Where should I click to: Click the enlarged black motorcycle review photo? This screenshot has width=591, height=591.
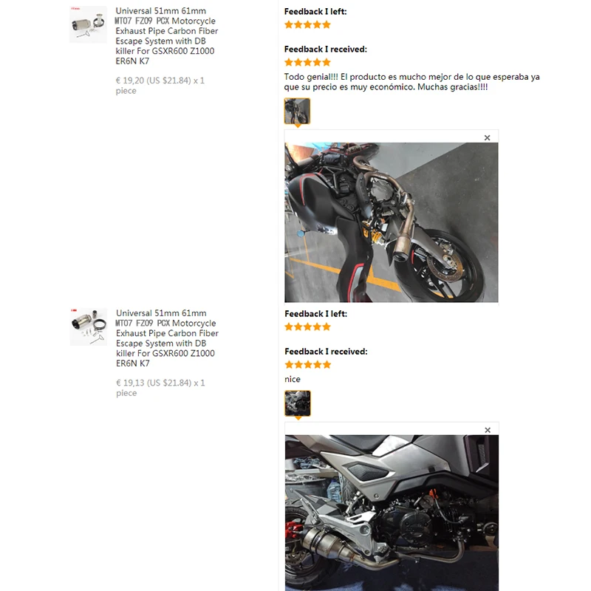point(392,222)
